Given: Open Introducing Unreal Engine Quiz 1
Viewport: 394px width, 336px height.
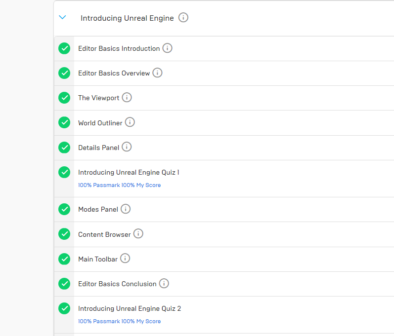Looking at the screenshot, I should tap(129, 172).
